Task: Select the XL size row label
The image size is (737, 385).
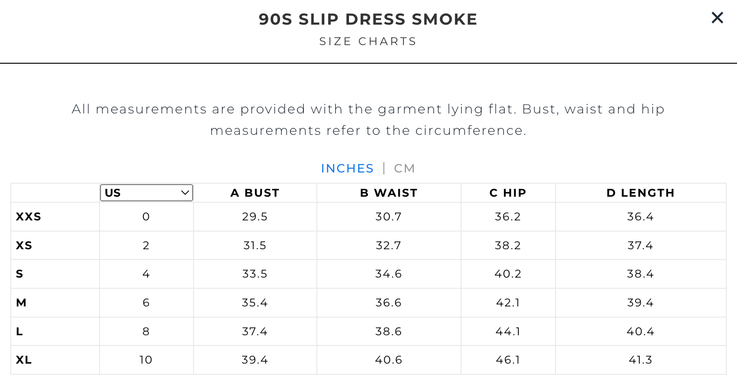Action: click(x=24, y=360)
